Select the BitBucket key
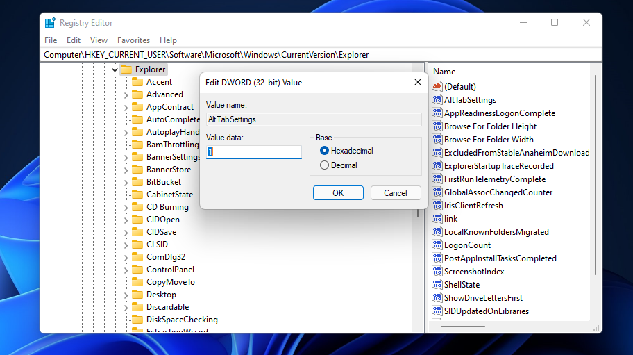The height and width of the screenshot is (355, 633). pos(164,182)
